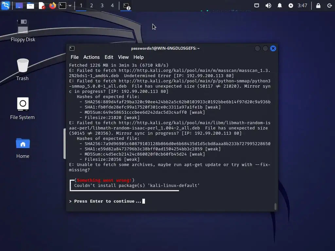The image size is (335, 251).
Task: Click the show desktop panel icon
Action: pyautogui.click(x=19, y=6)
